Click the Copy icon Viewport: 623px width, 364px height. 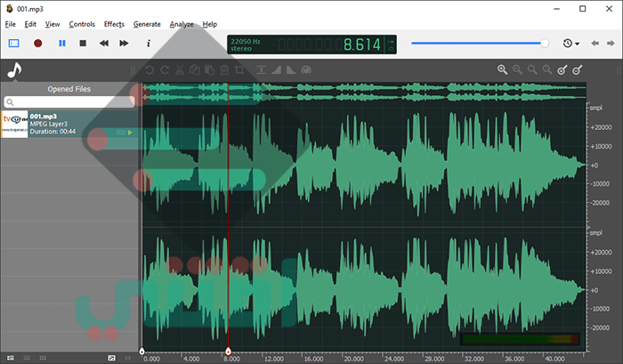[x=194, y=70]
